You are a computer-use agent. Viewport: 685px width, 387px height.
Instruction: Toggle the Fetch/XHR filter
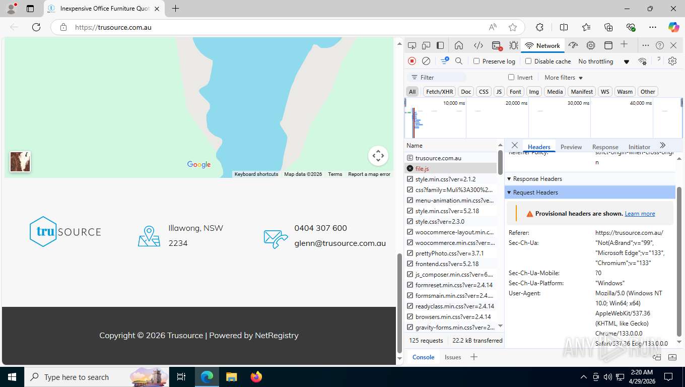[439, 91]
